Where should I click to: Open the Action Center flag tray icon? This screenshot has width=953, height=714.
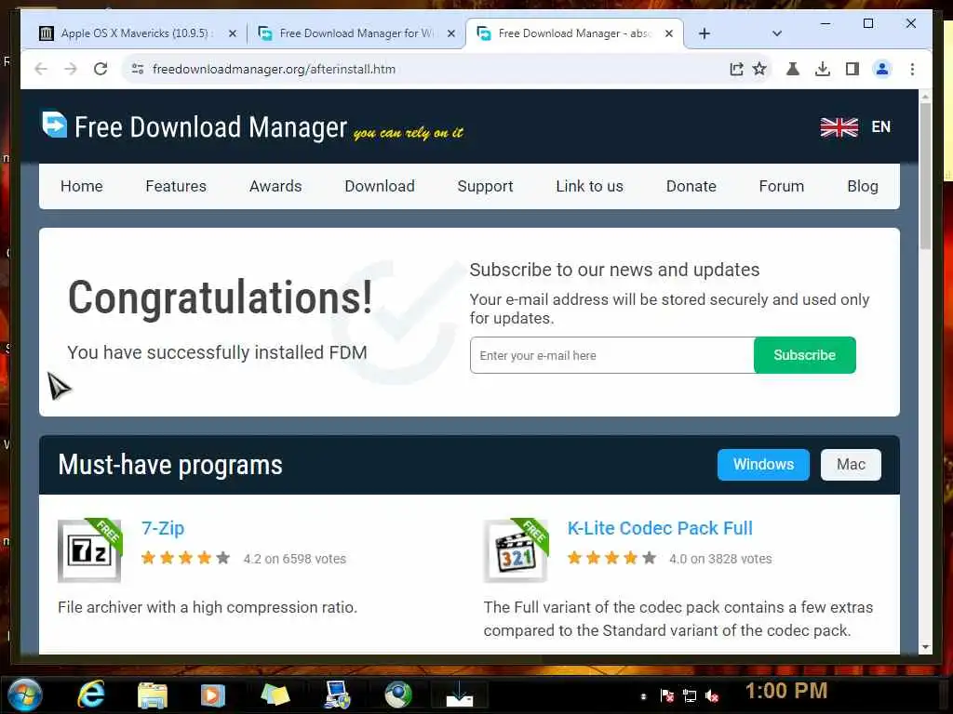pyautogui.click(x=666, y=695)
